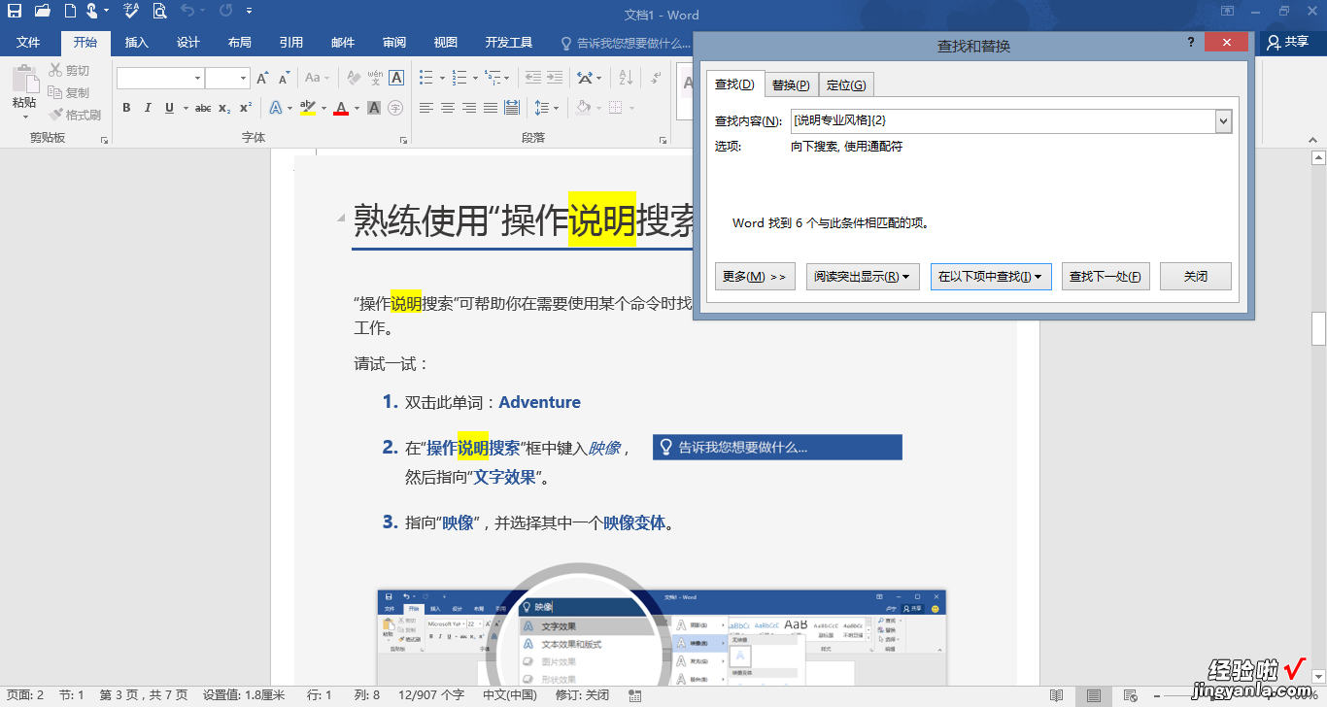1327x707 pixels.
Task: Open the 段落 paragraph dialog launcher
Action: (x=663, y=140)
